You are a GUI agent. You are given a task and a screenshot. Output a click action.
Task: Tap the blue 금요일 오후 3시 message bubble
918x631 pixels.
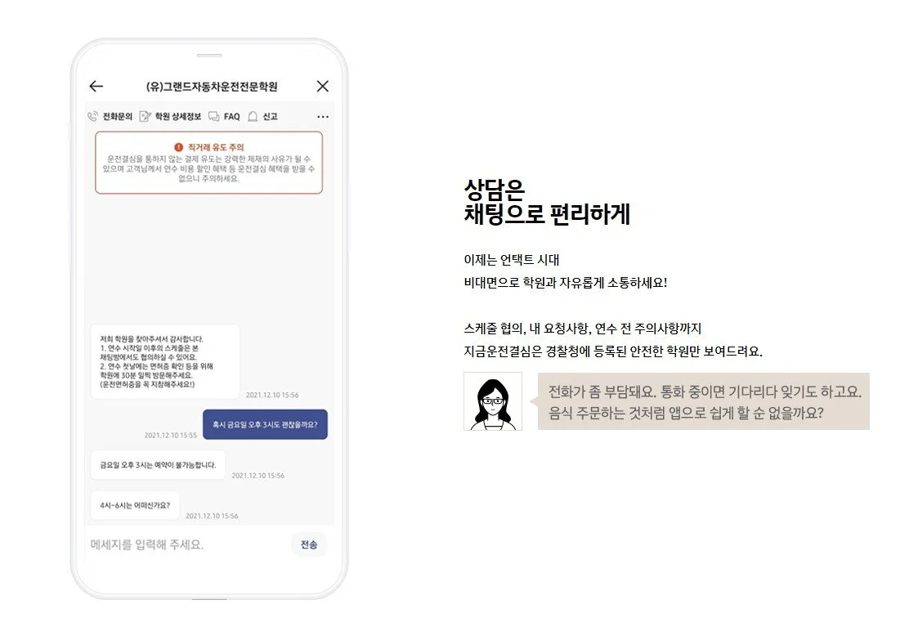coord(265,424)
